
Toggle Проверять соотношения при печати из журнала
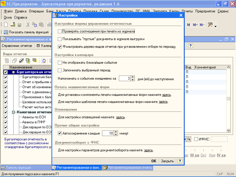coord(60,31)
